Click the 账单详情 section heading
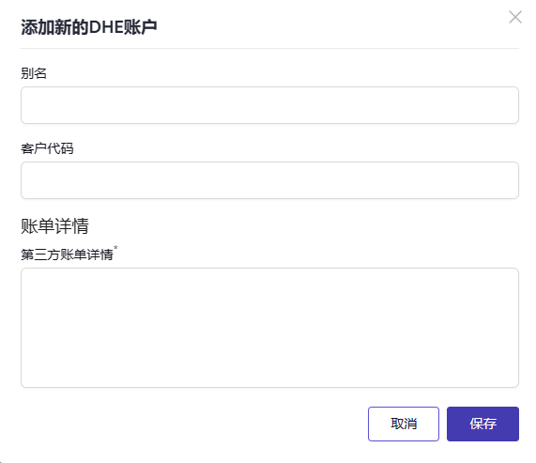 tap(54, 226)
